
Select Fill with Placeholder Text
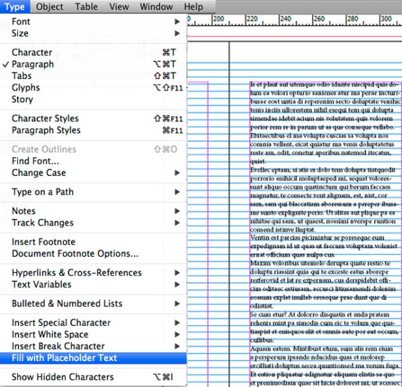(64, 358)
